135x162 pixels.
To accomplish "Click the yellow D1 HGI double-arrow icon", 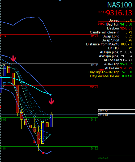I will click(130, 48).
